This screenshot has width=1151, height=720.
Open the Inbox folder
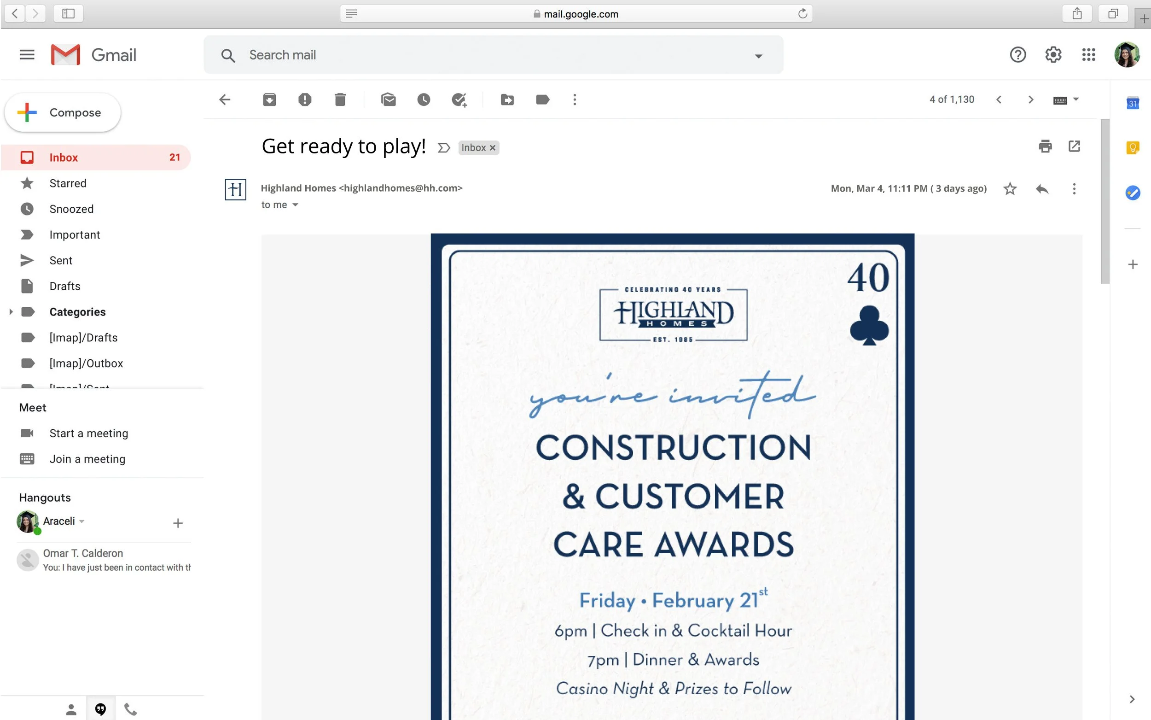[96, 158]
